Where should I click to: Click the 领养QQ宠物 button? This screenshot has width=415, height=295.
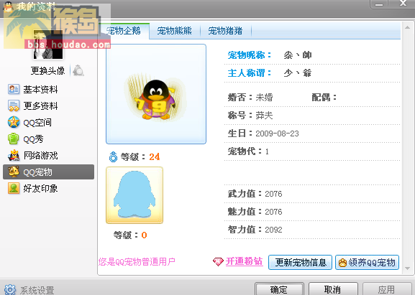coord(367,262)
